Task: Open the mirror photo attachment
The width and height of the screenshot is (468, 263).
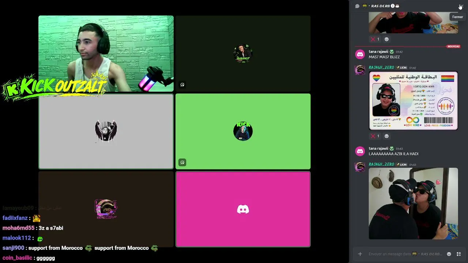Action: 413,203
